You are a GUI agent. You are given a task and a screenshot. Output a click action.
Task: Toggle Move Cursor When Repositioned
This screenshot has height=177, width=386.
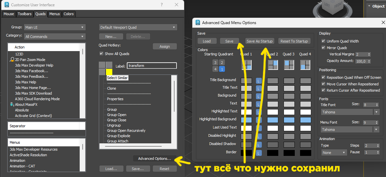[x=323, y=84]
